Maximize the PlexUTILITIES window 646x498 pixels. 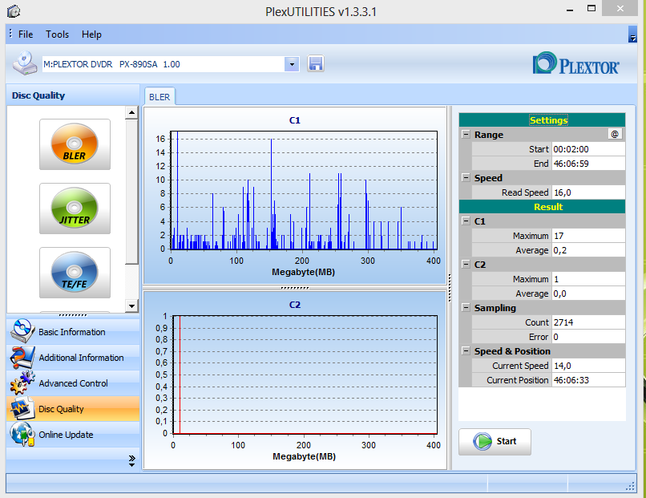coord(591,9)
